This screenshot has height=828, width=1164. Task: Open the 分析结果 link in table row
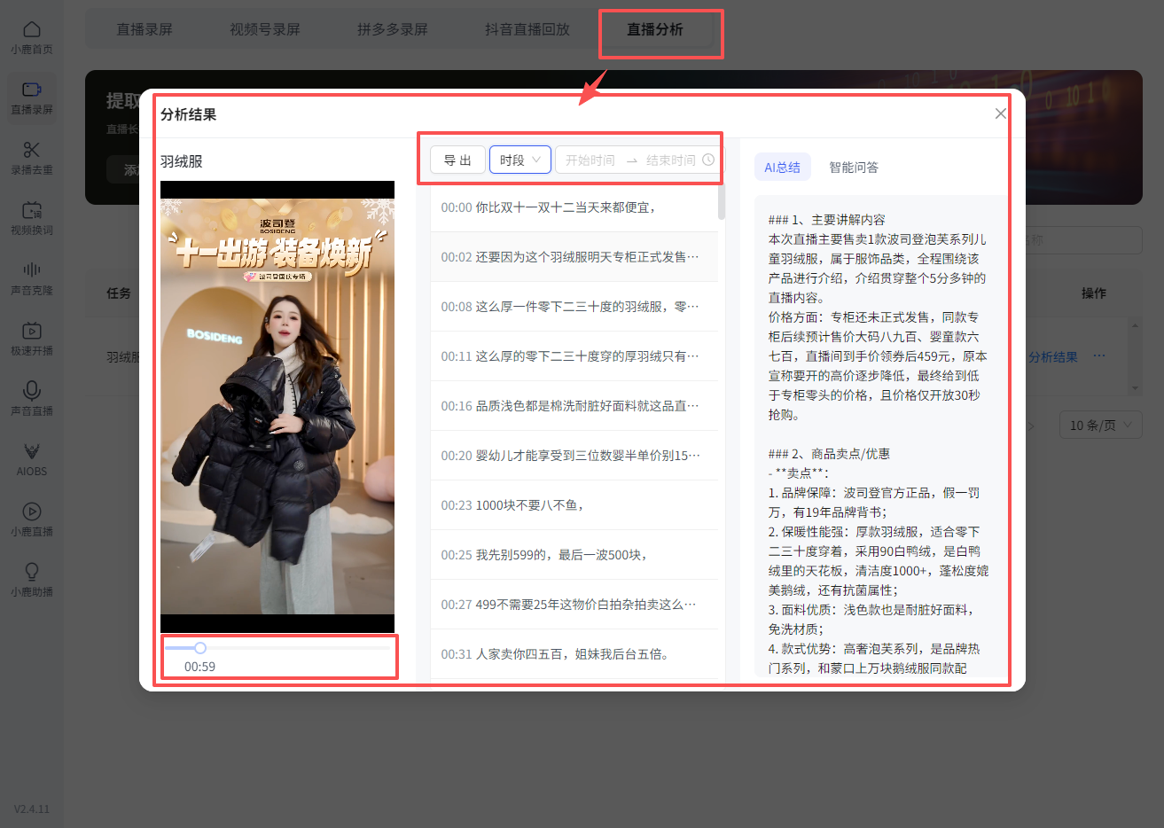coord(1053,357)
